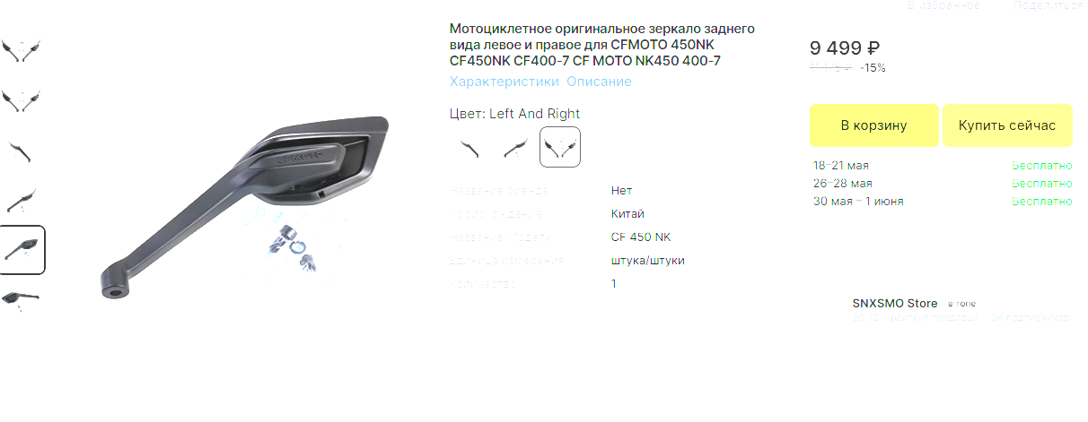
Task: Click the Поделиться share link
Action: (1044, 5)
